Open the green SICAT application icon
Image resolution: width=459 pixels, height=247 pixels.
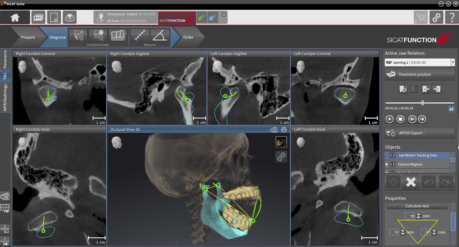[202, 18]
